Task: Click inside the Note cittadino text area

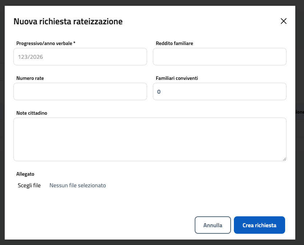Action: click(x=150, y=139)
